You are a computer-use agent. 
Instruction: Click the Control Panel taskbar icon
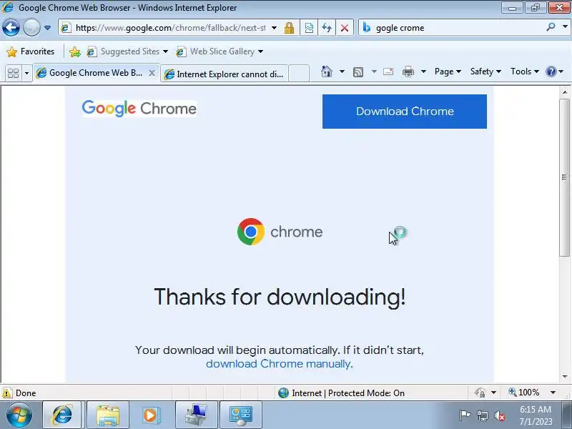point(240,415)
